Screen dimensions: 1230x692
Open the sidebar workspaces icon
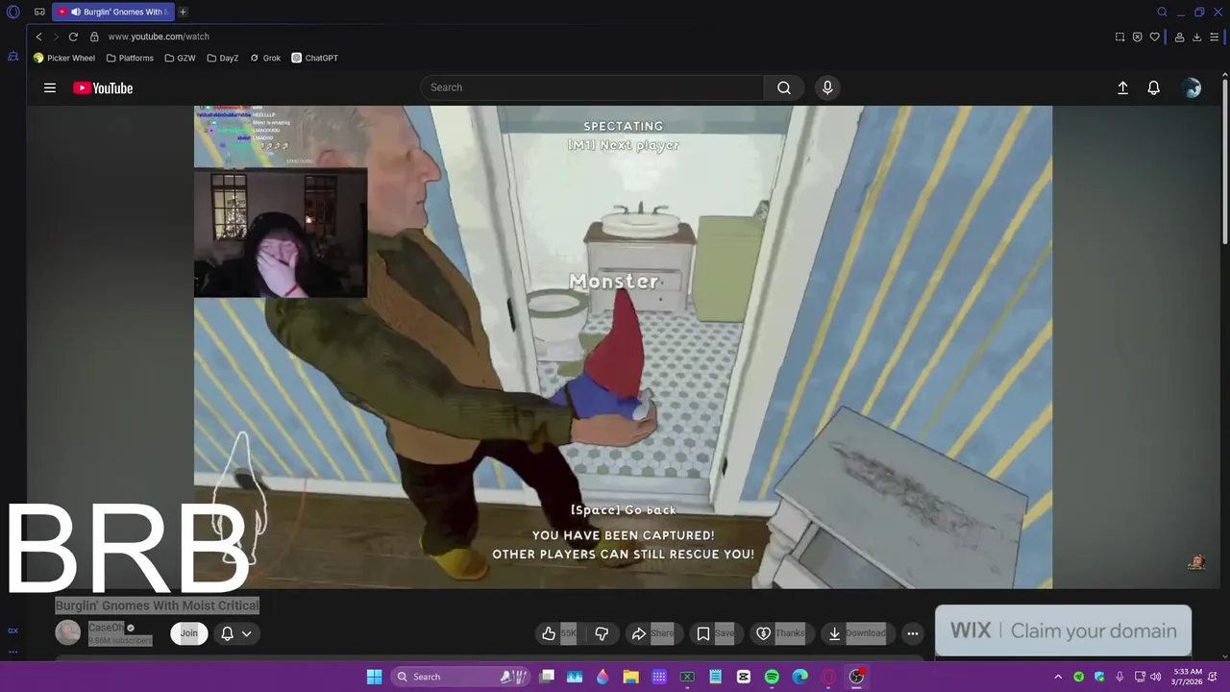point(12,57)
